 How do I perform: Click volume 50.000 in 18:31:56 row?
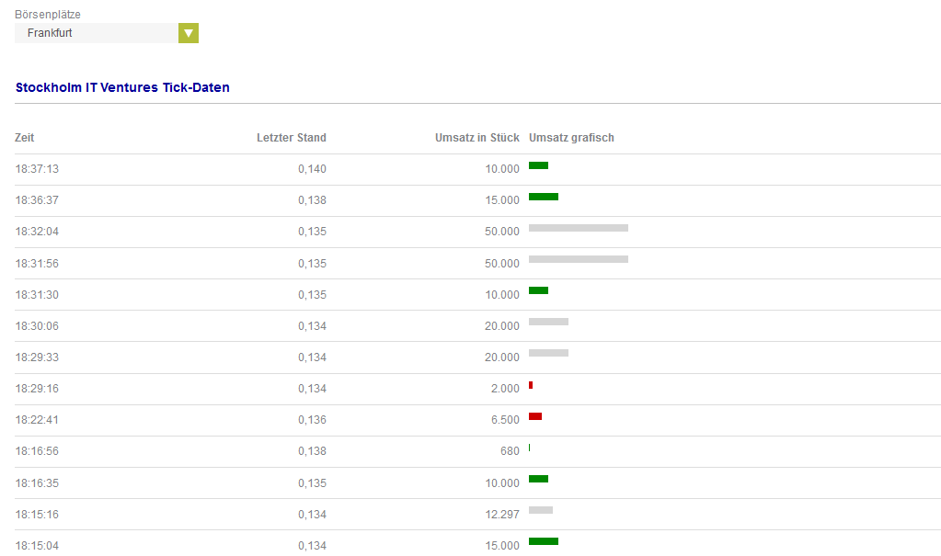click(x=502, y=264)
